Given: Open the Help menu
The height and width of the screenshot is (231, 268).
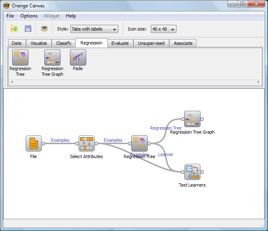Looking at the screenshot, I should (x=71, y=16).
